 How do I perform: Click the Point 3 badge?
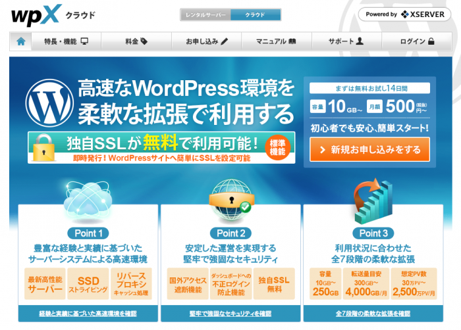click(x=373, y=233)
